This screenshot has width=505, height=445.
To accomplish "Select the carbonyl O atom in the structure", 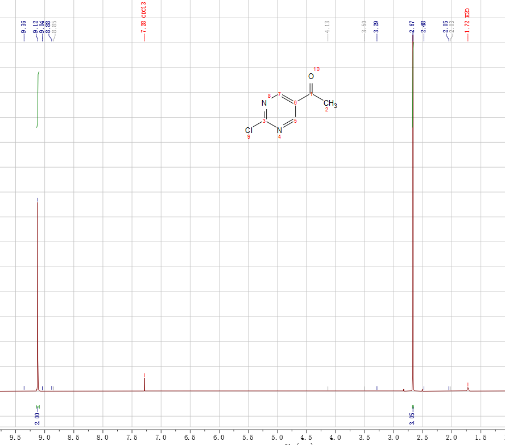I will (x=311, y=76).
